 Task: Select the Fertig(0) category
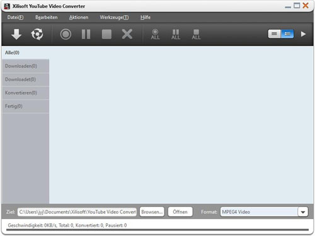pyautogui.click(x=25, y=106)
